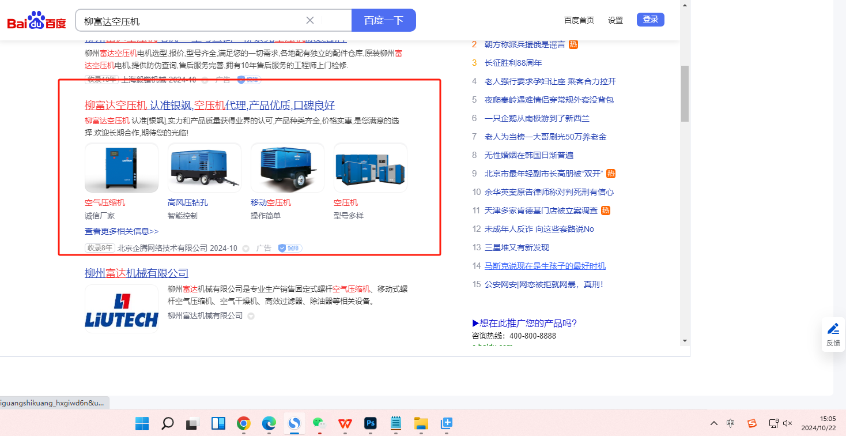Open network settings from the tray

[774, 423]
